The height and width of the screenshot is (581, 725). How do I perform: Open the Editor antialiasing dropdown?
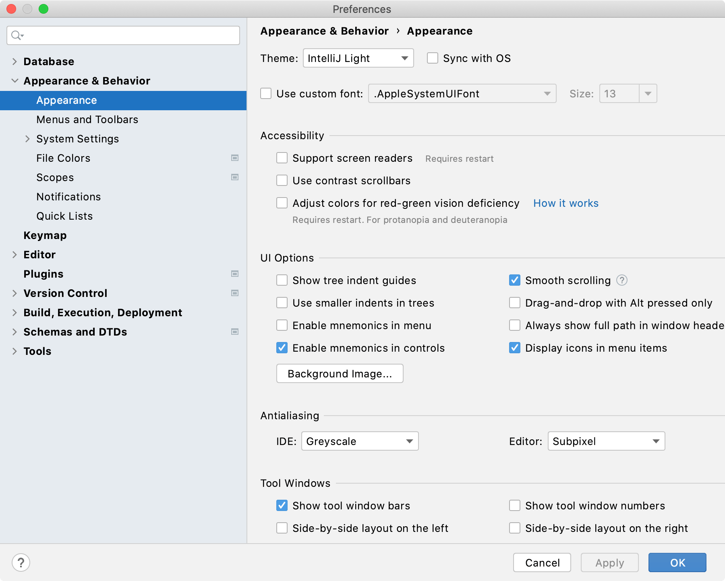(x=607, y=441)
